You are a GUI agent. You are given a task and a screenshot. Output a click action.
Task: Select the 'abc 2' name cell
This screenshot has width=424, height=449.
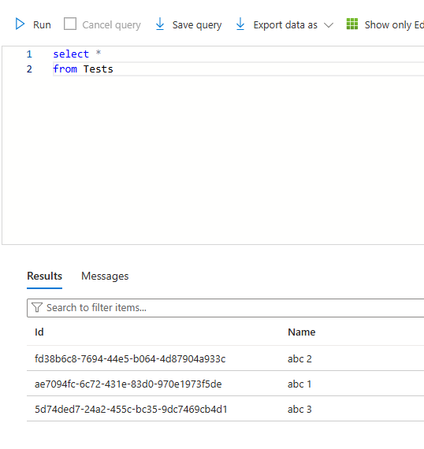(299, 358)
